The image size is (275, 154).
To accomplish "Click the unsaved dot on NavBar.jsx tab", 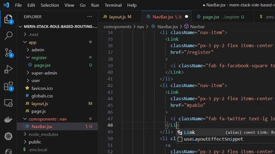I will (x=186, y=17).
